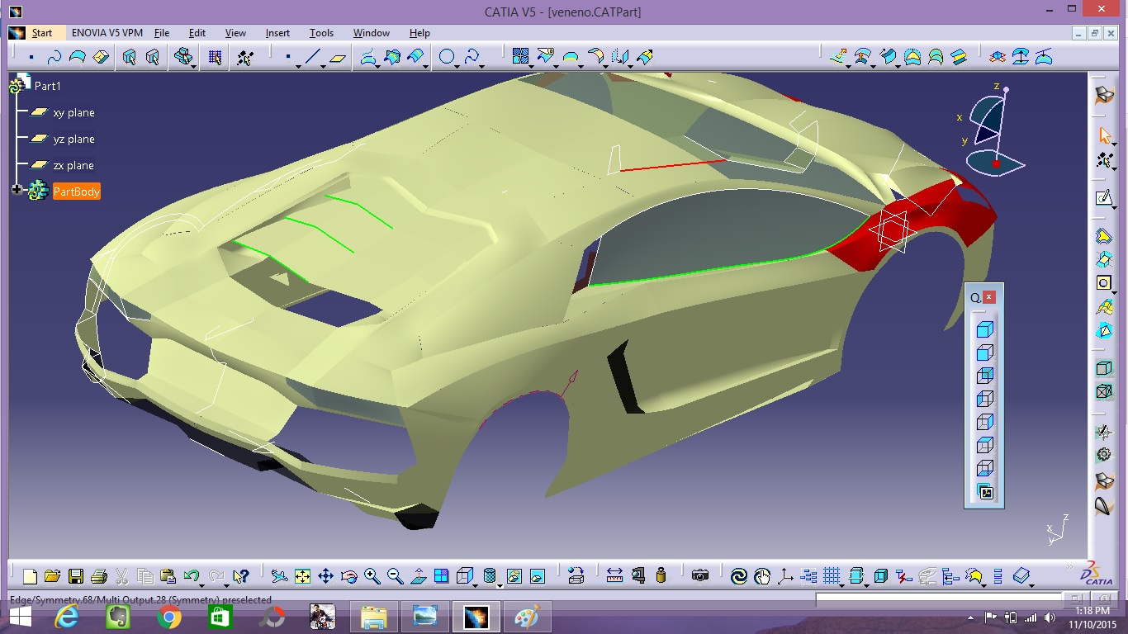
Task: Click the Windows Start button
Action: click(x=20, y=617)
